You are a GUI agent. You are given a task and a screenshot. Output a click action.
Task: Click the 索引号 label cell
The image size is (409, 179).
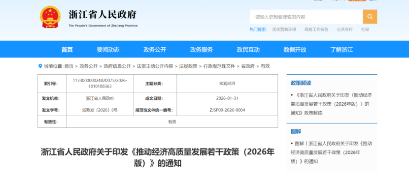point(52,83)
